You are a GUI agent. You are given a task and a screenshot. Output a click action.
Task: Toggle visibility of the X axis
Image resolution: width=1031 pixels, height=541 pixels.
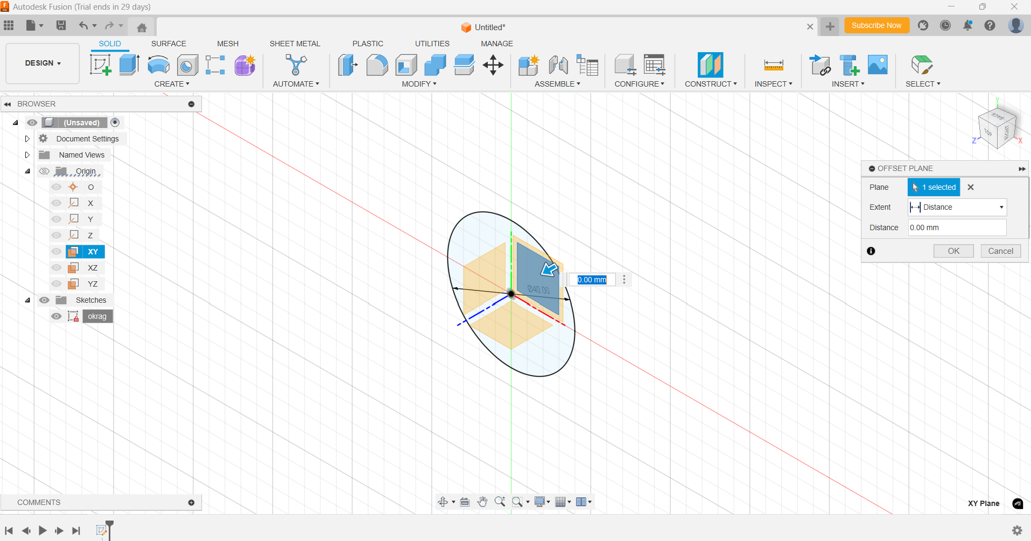point(57,203)
